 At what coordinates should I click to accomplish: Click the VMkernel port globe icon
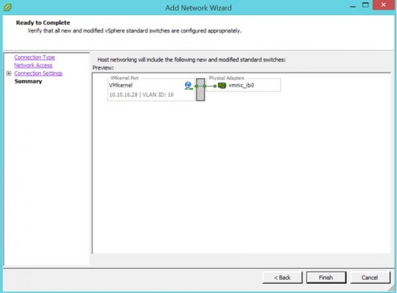[188, 85]
